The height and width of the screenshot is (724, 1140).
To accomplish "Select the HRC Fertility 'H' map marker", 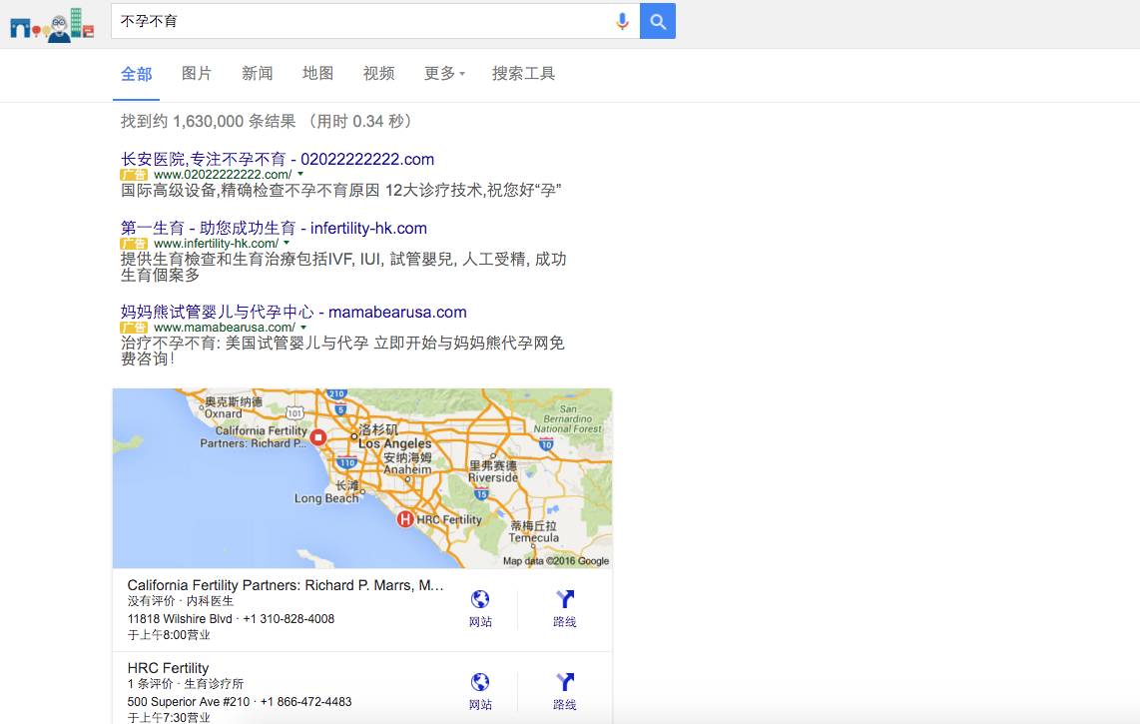I will click(405, 519).
